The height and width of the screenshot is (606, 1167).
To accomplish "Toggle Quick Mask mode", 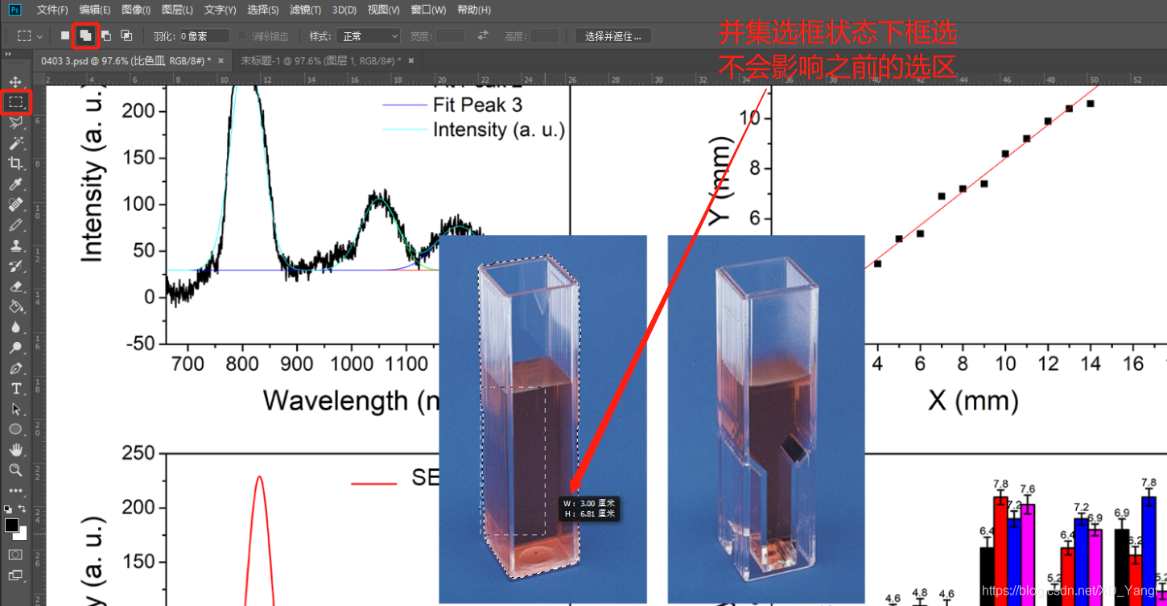I will [x=15, y=554].
